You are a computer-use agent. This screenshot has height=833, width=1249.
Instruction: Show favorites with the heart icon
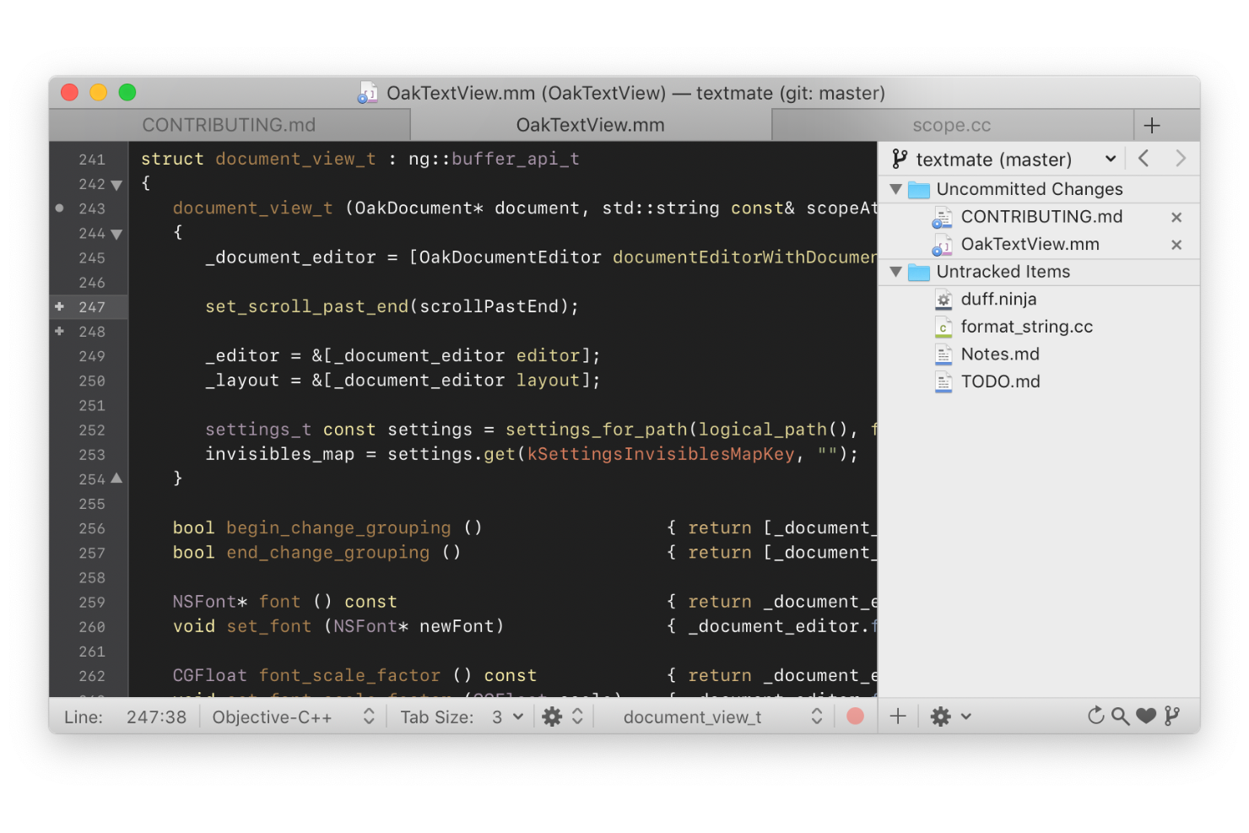coord(1145,717)
